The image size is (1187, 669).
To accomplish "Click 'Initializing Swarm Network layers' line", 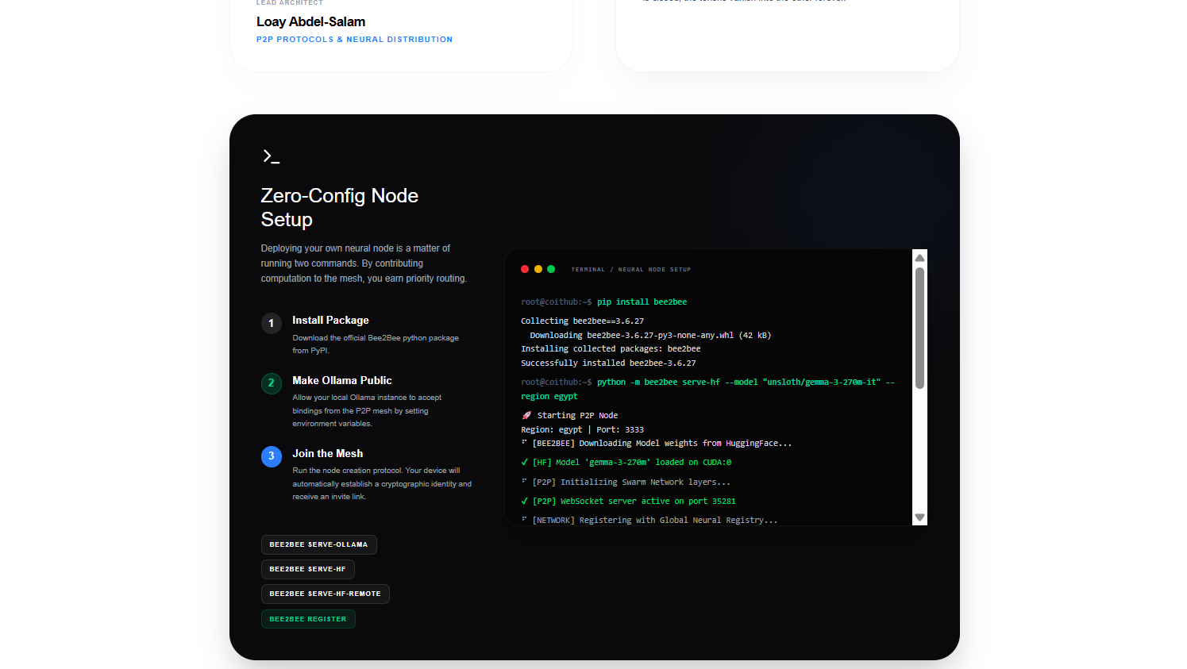I will 626,483.
